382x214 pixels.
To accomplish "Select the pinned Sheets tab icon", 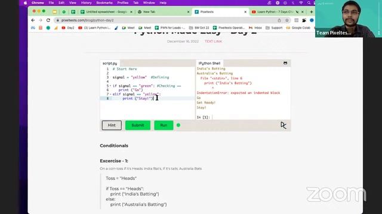I will click(x=73, y=12).
